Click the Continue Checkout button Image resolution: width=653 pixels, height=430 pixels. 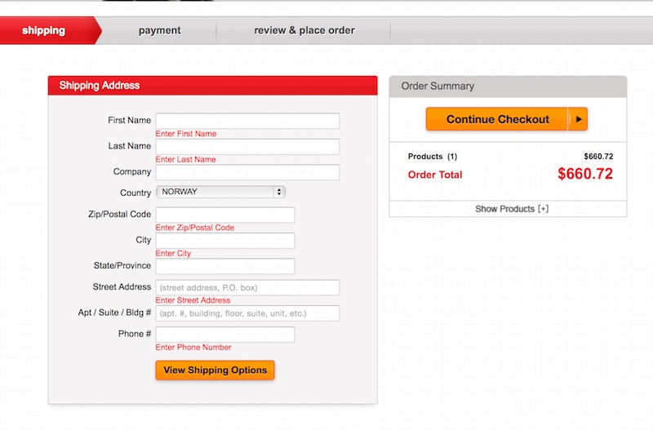[x=506, y=119]
